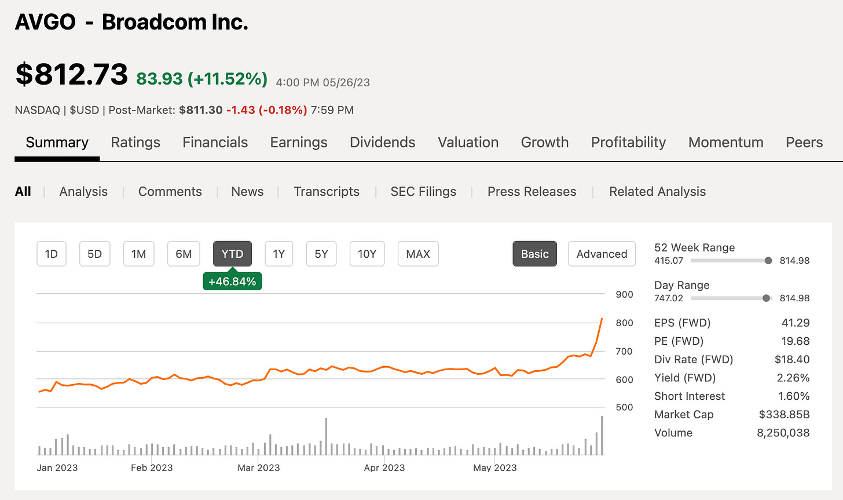Viewport: 843px width, 500px height.
Task: Click the AVGO - Broadcom Inc. heading
Action: pos(131,22)
